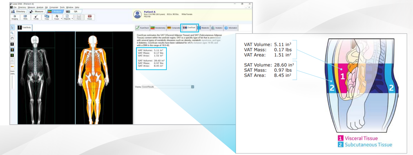The image size is (413, 155).
Task: Expand the Reports dropdown arrow
Action: 72,19
